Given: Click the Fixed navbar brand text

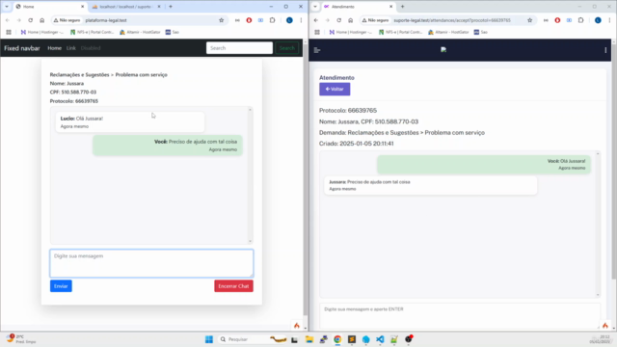Looking at the screenshot, I should click(22, 48).
